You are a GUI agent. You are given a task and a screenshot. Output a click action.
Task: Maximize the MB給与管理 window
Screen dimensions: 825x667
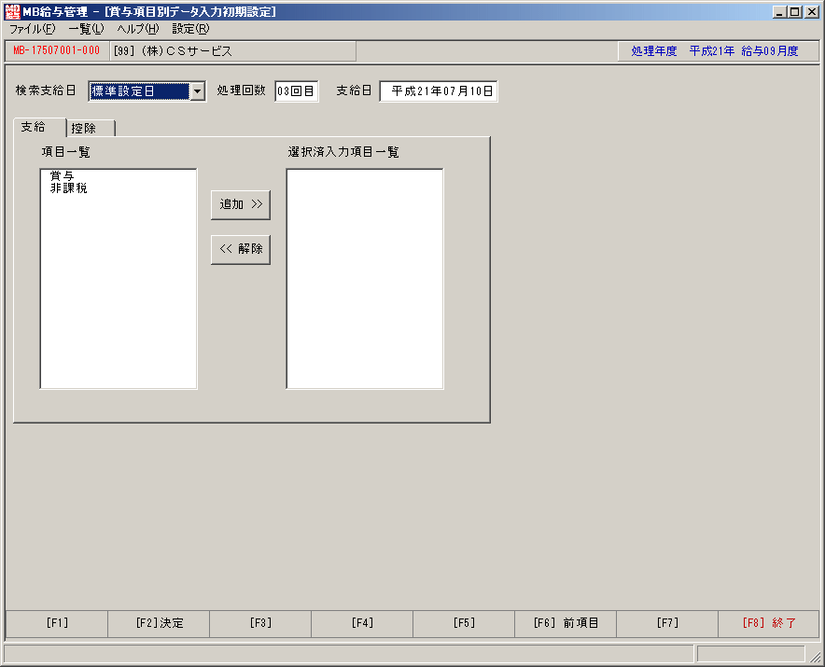coord(795,11)
